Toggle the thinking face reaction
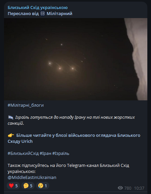The height and width of the screenshot is (194, 151). pyautogui.click(x=28, y=186)
